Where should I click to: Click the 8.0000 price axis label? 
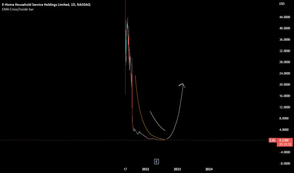pyautogui.click(x=285, y=118)
